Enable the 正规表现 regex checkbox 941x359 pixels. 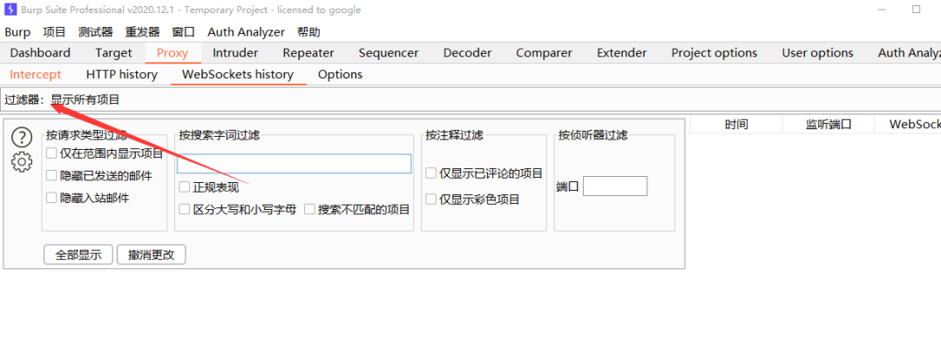pyautogui.click(x=185, y=187)
